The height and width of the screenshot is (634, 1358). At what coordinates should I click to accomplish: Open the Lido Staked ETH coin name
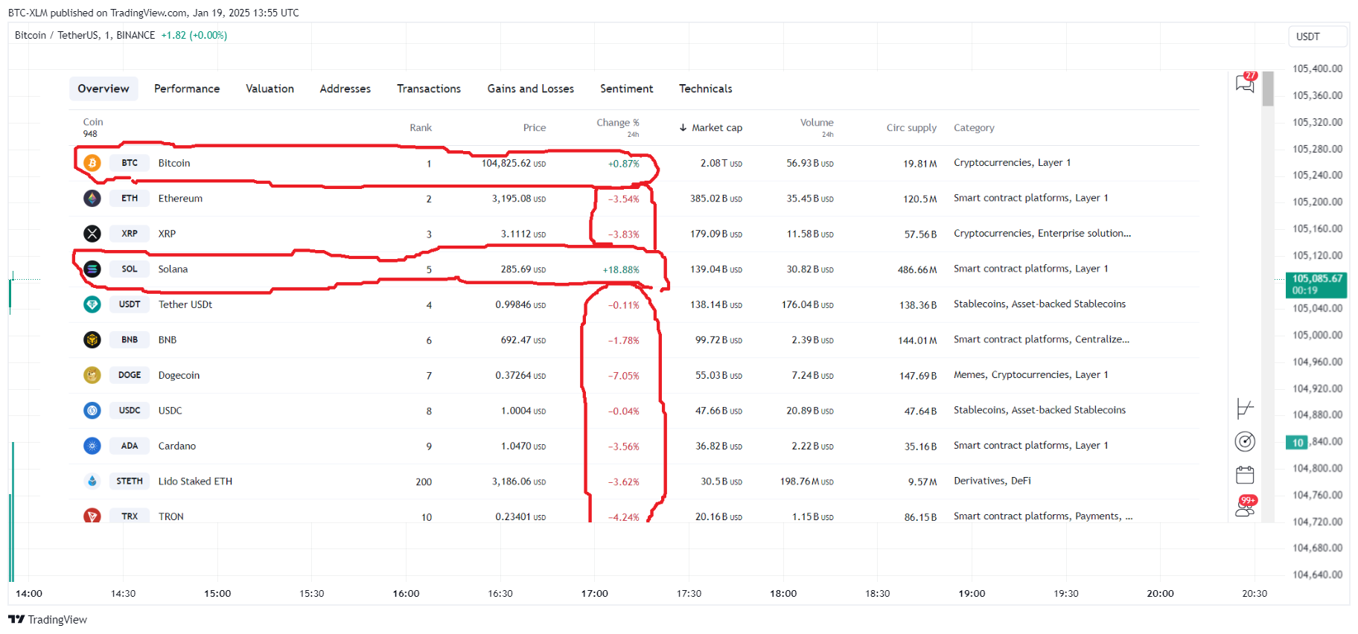tap(195, 481)
